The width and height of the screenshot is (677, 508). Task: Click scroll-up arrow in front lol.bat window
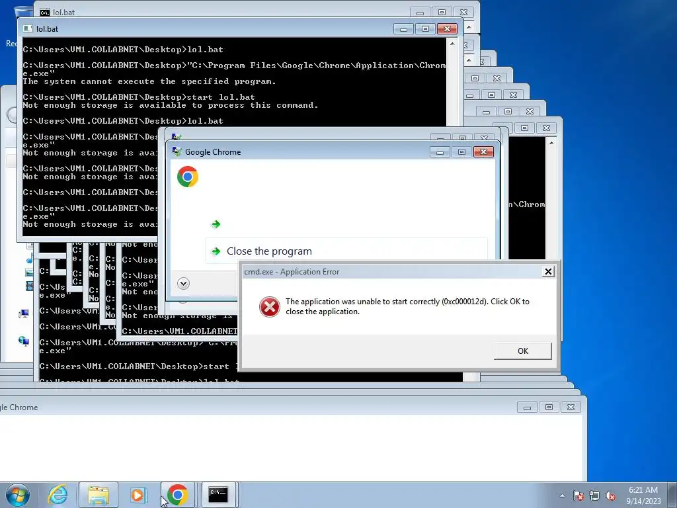pos(452,44)
